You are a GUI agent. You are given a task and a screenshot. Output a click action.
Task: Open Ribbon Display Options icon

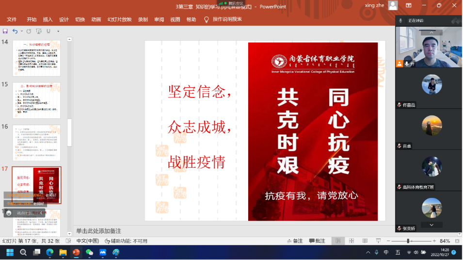point(409,5)
